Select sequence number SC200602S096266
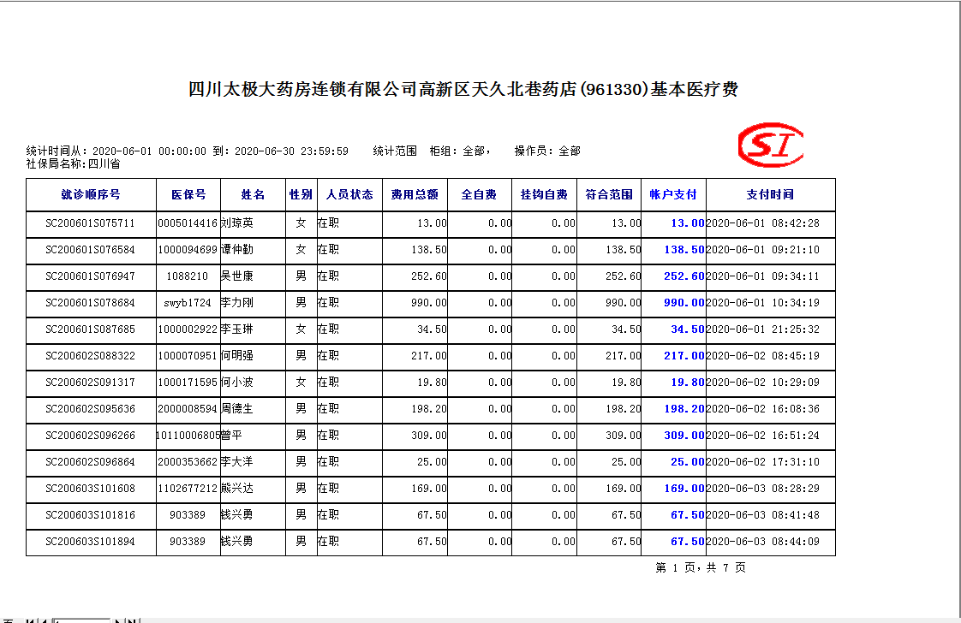Viewport: 961px width, 623px height. tap(90, 436)
